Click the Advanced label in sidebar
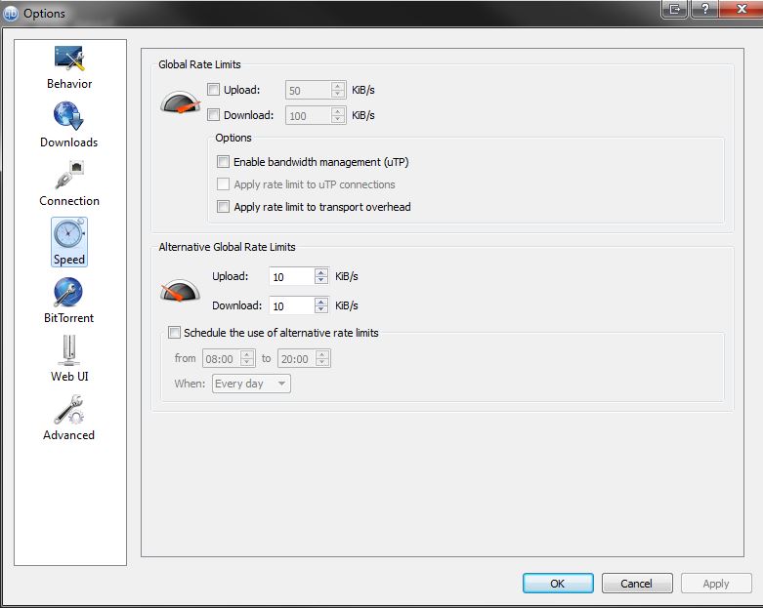The image size is (763, 608). point(69,435)
